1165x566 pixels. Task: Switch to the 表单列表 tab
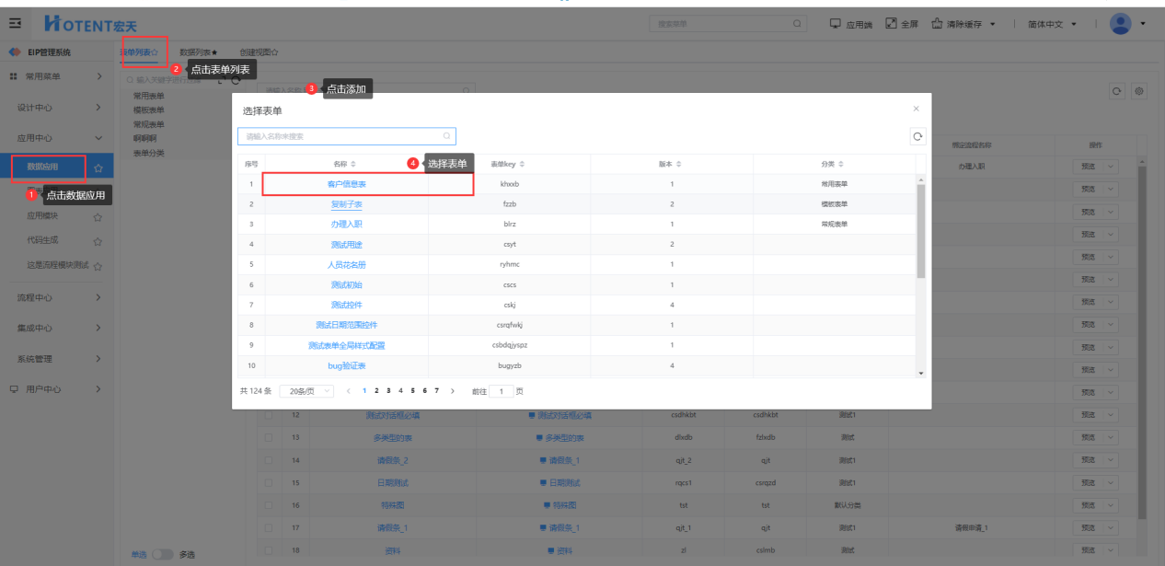(139, 52)
